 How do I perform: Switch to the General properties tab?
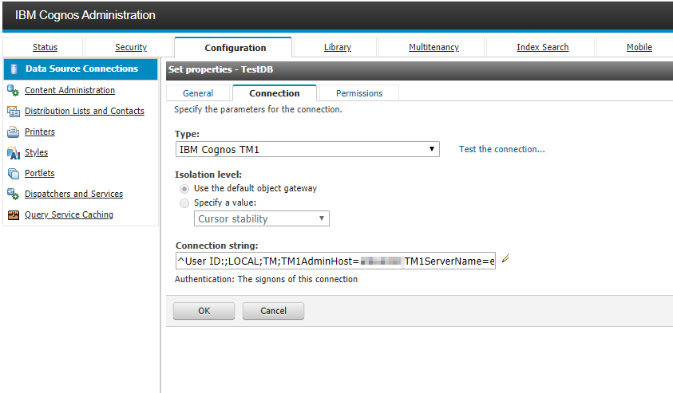click(x=198, y=93)
